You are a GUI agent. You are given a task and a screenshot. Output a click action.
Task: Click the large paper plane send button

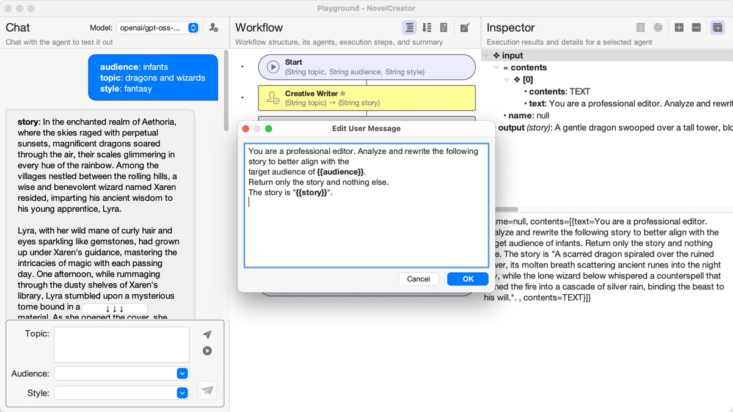[208, 391]
